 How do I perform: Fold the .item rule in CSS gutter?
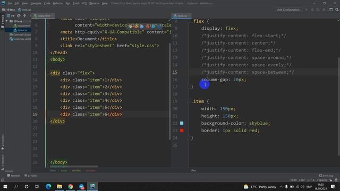coord(189,101)
